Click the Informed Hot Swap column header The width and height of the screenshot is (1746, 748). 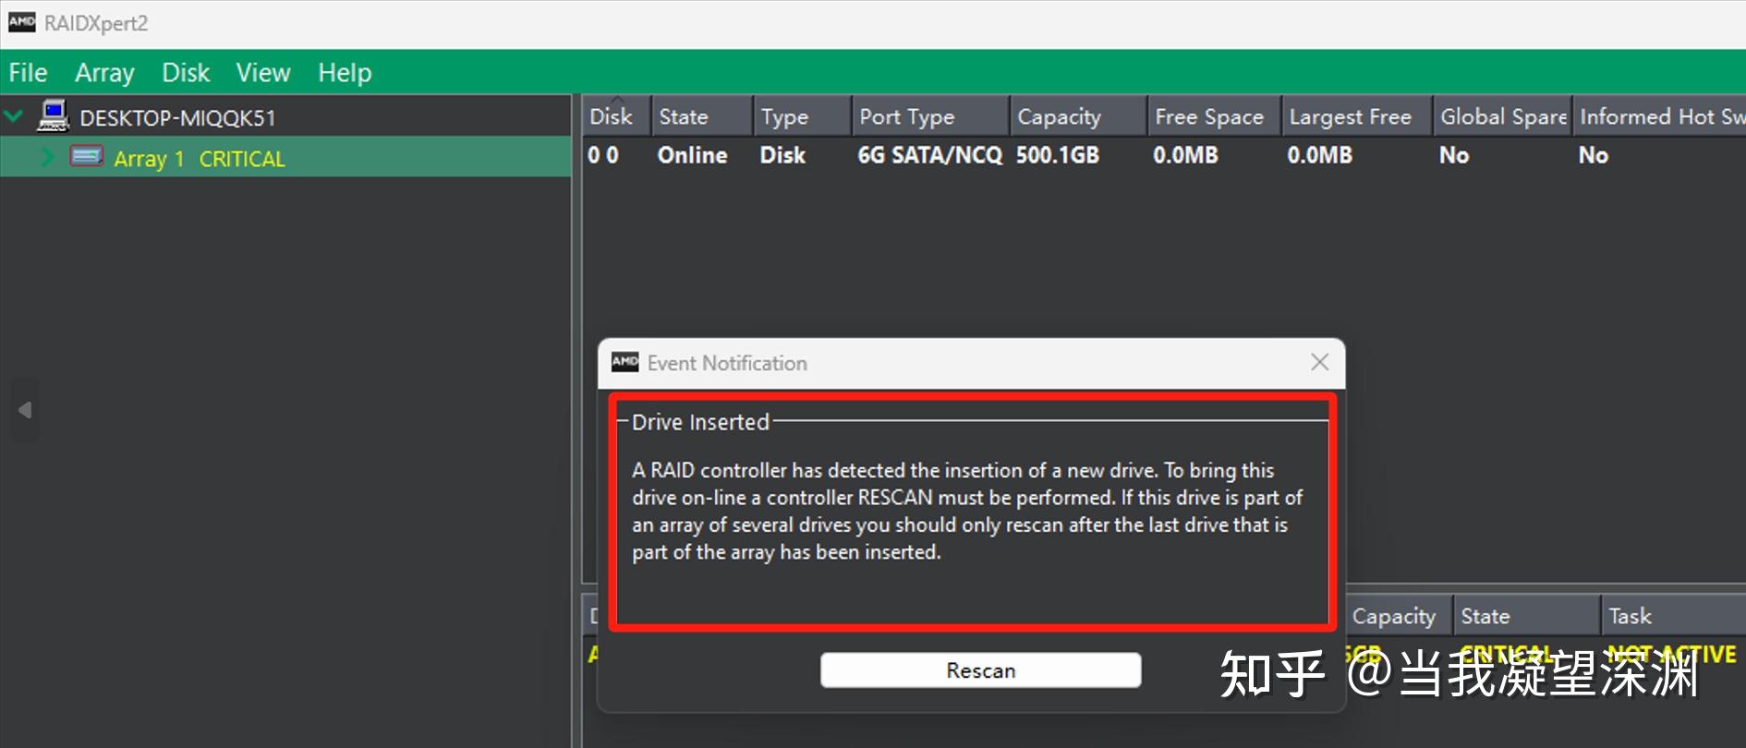click(1659, 116)
